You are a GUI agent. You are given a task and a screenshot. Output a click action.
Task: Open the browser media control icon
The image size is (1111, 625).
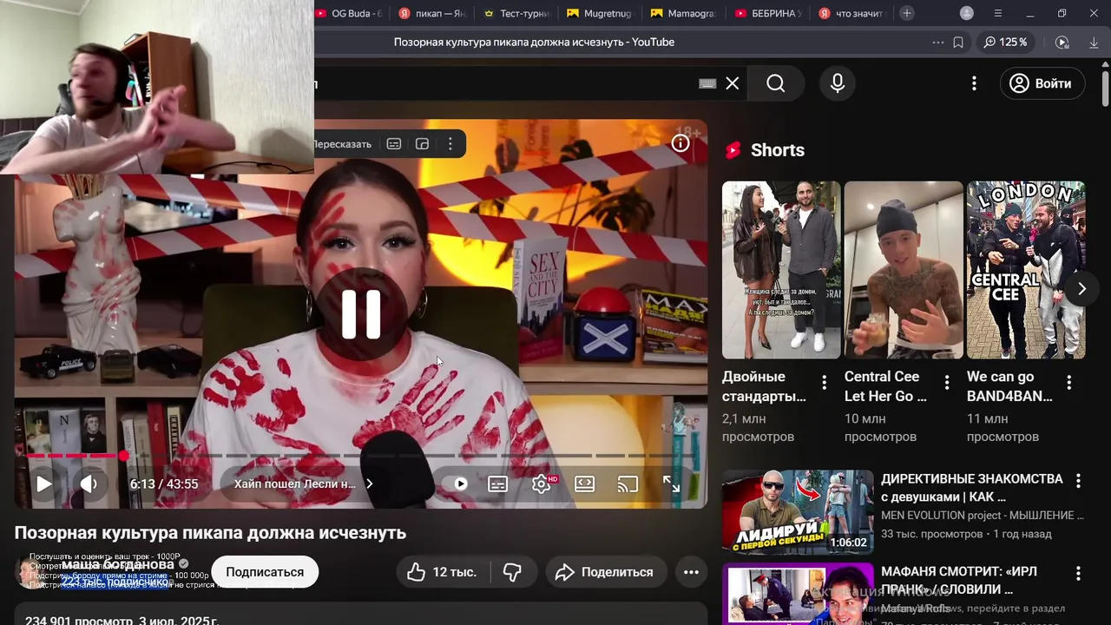1062,42
